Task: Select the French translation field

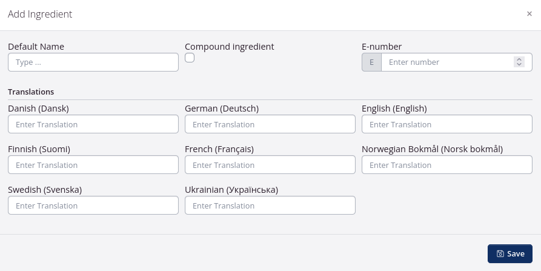Action: tap(270, 165)
